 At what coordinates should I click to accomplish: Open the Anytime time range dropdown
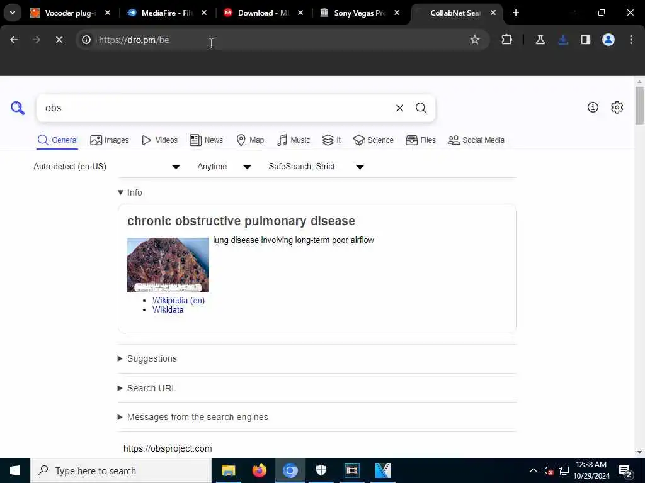pos(224,166)
